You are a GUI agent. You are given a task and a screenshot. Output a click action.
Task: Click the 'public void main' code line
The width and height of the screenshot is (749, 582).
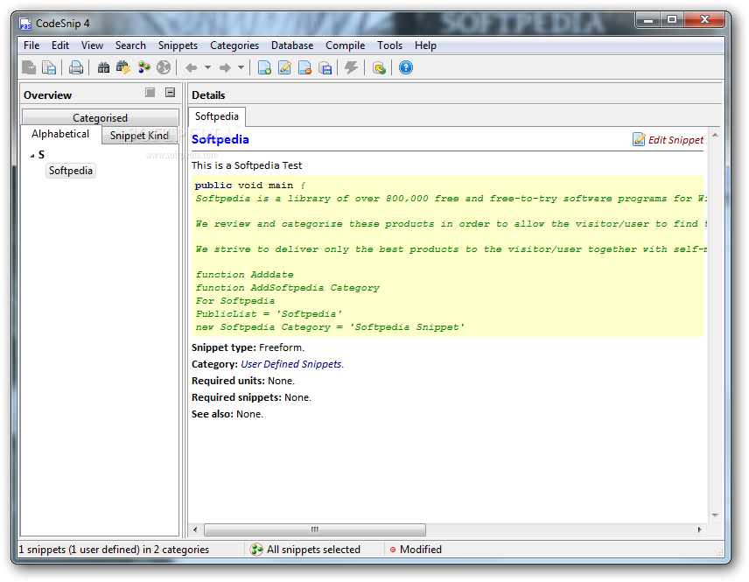(x=250, y=186)
